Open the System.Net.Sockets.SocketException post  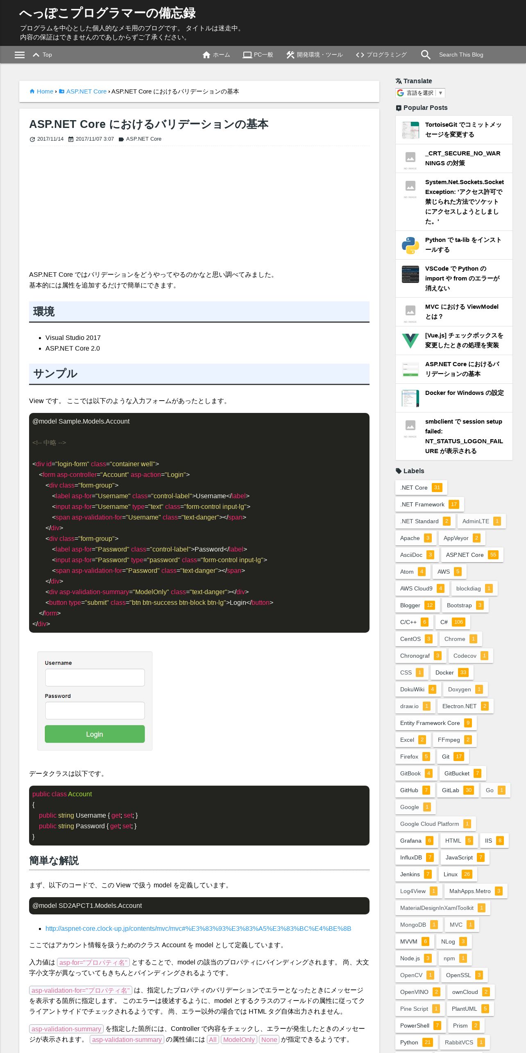[x=465, y=202]
